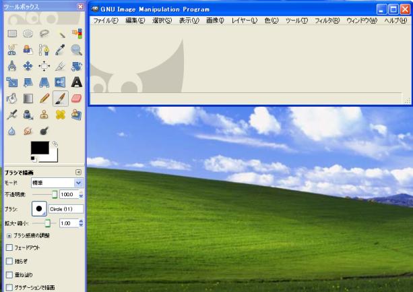Select the Rectangle Select tool
Image resolution: width=413 pixels, height=292 pixels.
click(12, 34)
